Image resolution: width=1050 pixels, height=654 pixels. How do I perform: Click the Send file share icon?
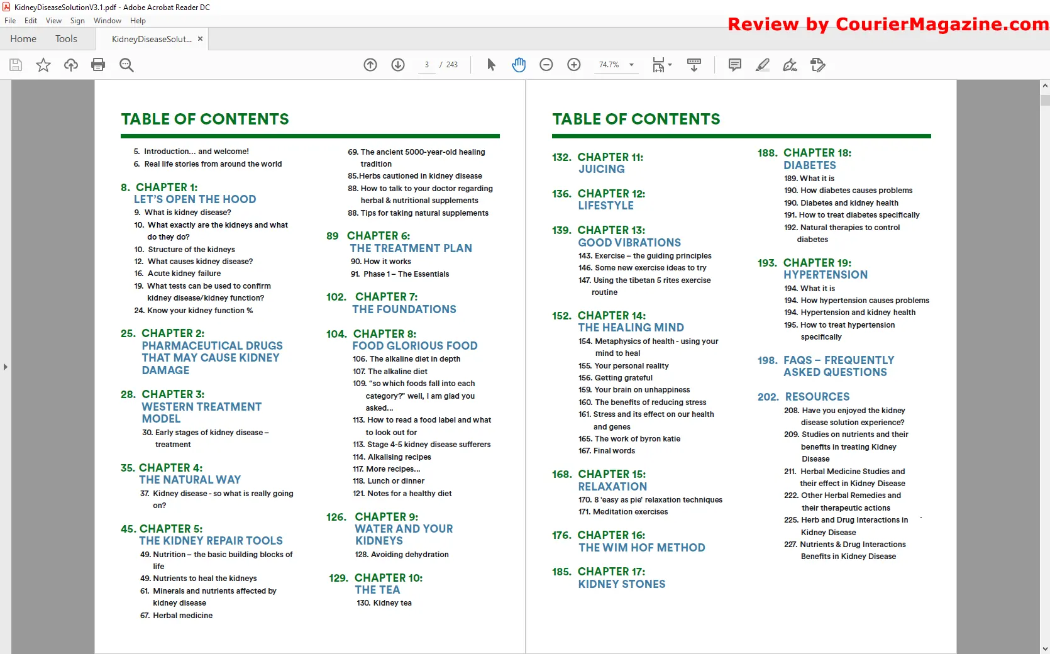point(818,65)
